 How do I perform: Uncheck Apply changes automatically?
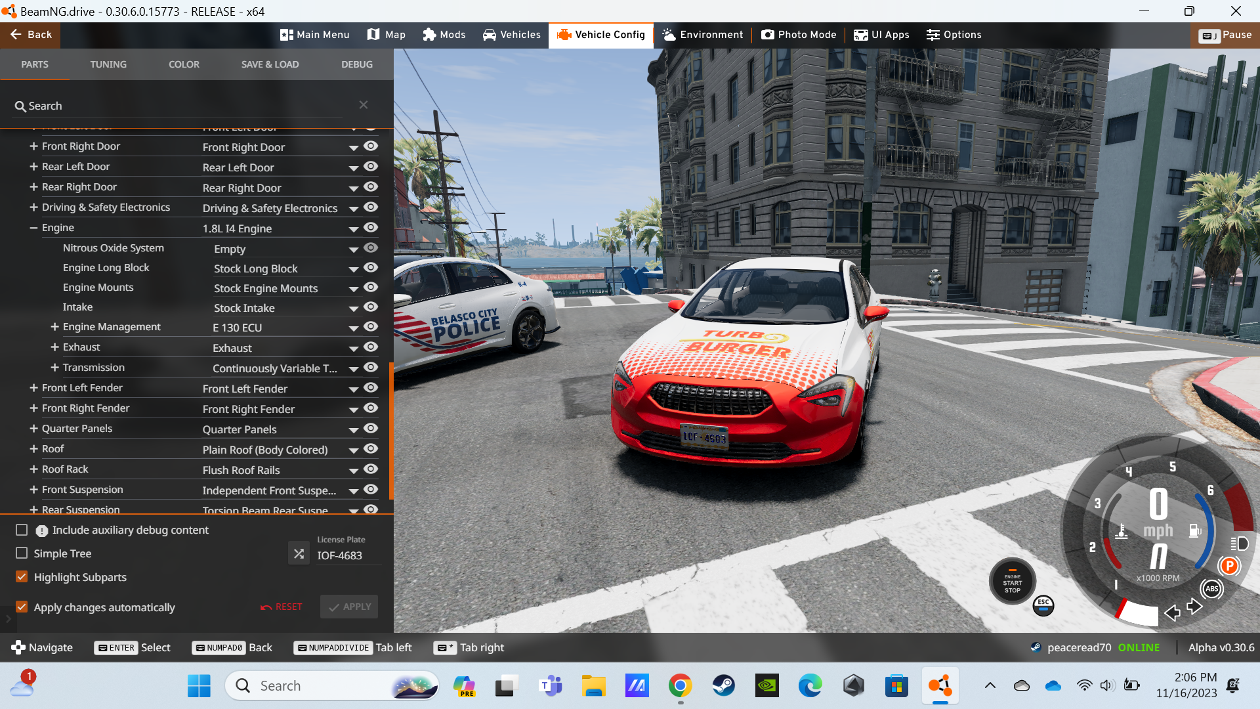point(22,607)
